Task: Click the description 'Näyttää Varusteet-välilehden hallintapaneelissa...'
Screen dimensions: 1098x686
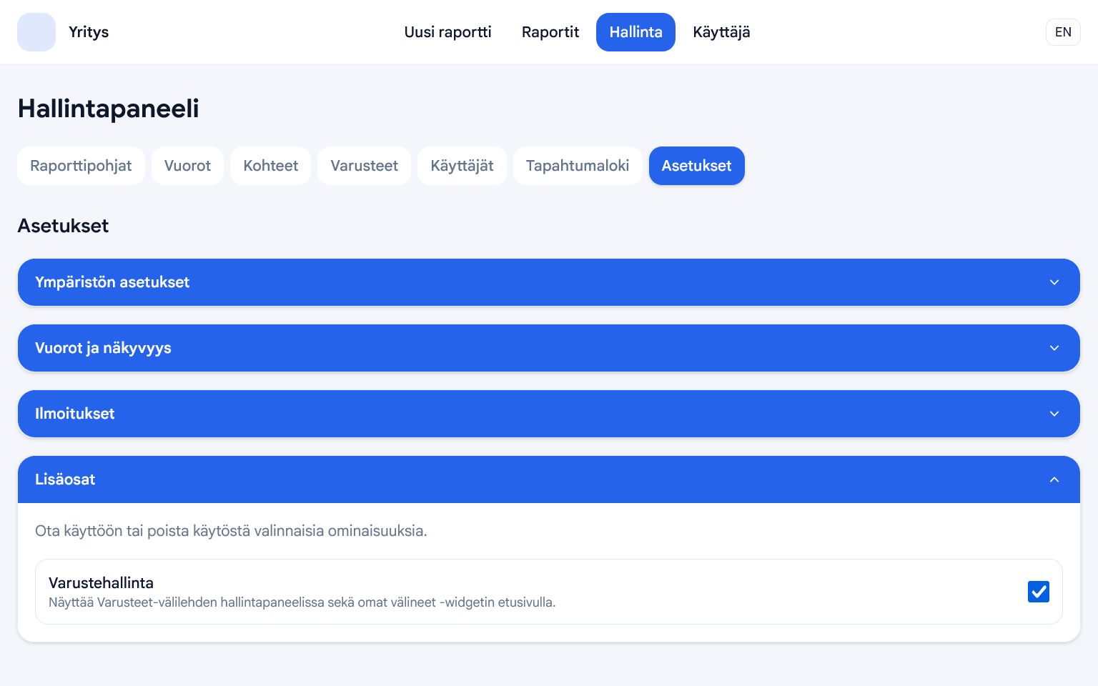Action: pos(302,602)
